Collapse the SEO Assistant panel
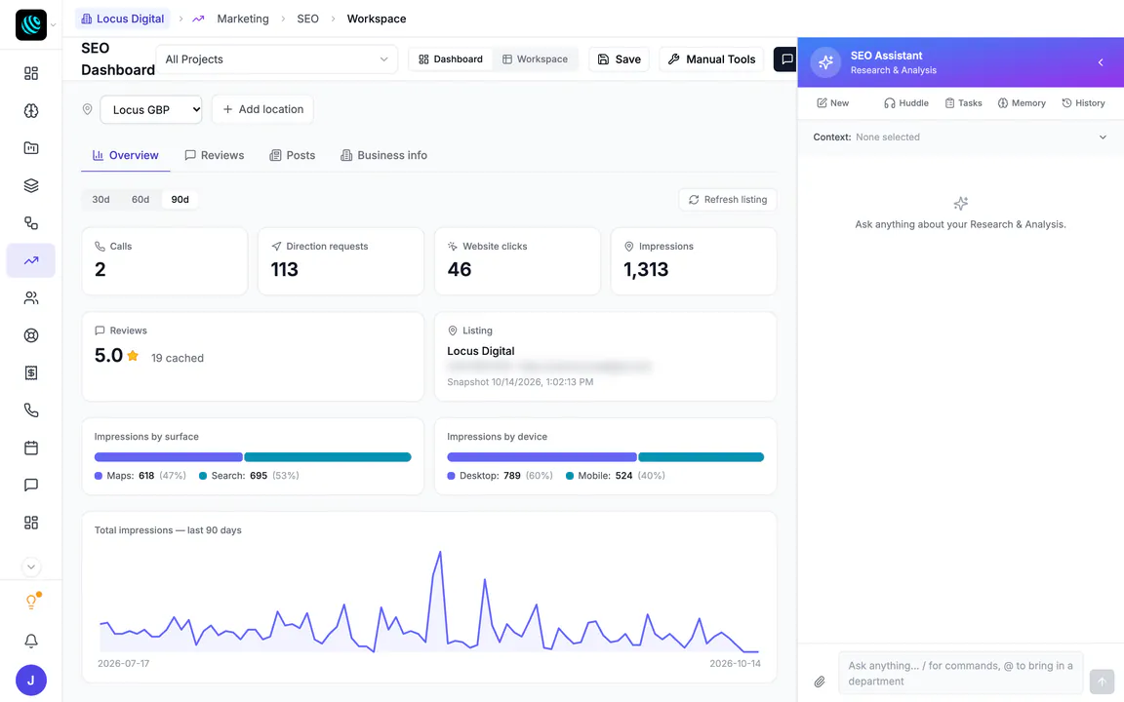The image size is (1124, 702). (1101, 62)
